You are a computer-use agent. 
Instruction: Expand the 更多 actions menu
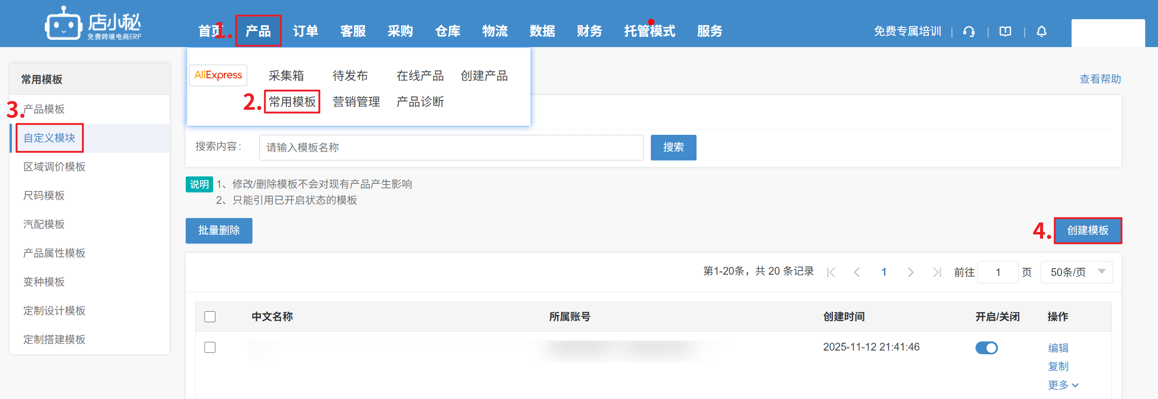tap(1063, 385)
